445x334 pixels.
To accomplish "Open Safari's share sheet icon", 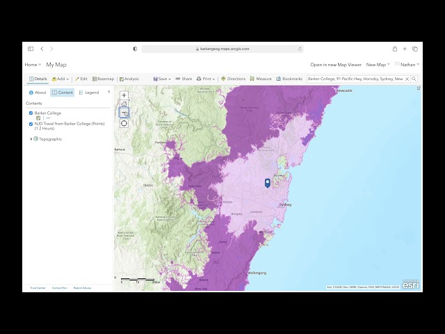I will 395,49.
